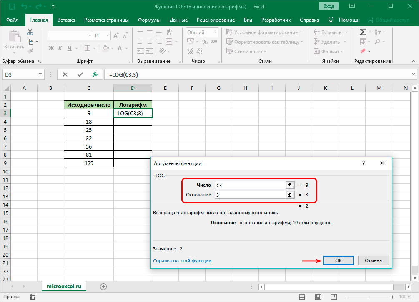Click the Insert Function fx icon
Viewport: 419px width, 302px height.
tap(95, 74)
